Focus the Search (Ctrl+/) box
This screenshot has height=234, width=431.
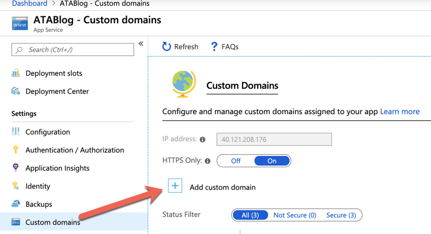pos(72,50)
